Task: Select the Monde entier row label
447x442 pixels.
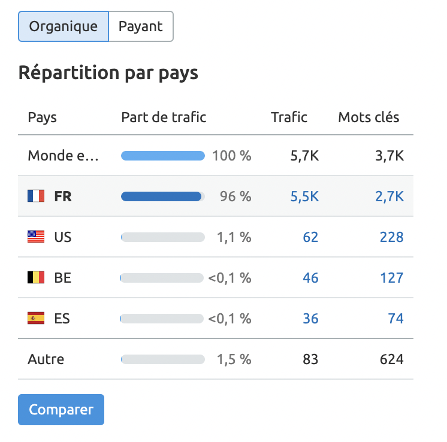Action: coord(63,156)
